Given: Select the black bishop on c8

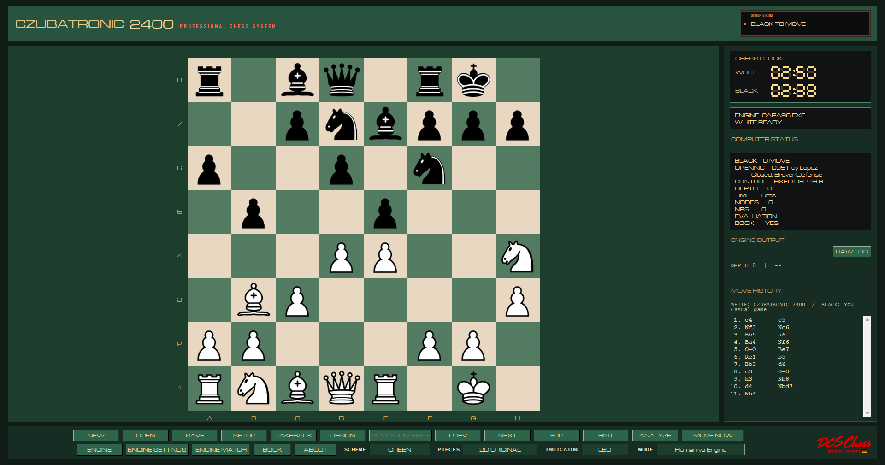Looking at the screenshot, I should point(297,80).
